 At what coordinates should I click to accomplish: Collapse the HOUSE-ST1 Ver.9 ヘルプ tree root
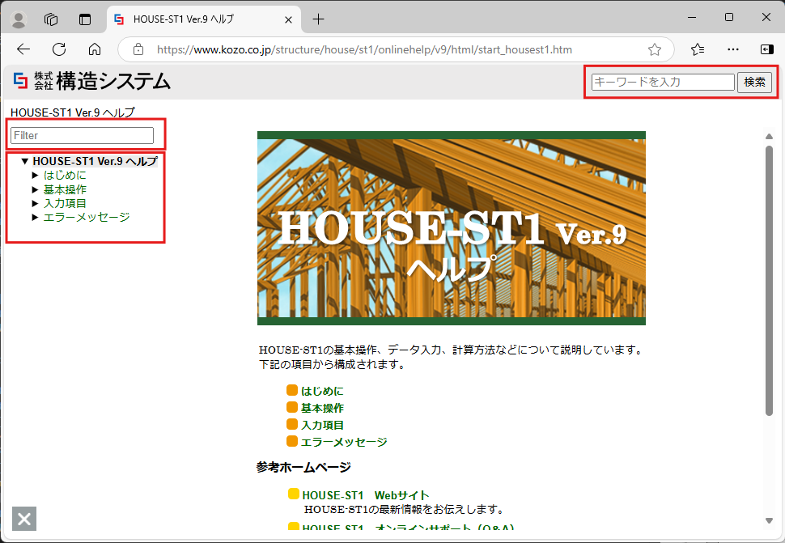[24, 161]
